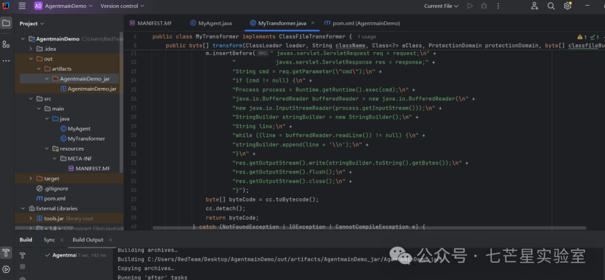Click 'return byteCode;' code line

tap(232, 217)
